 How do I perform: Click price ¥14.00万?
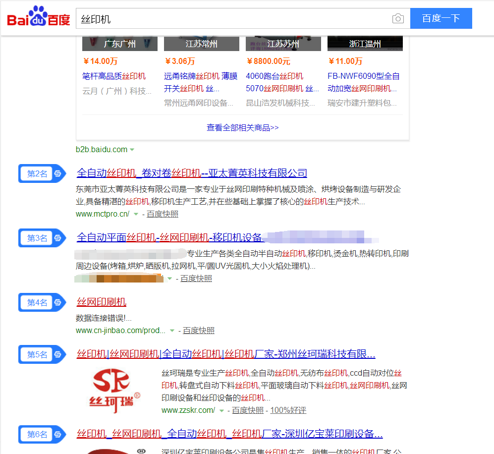coord(101,61)
